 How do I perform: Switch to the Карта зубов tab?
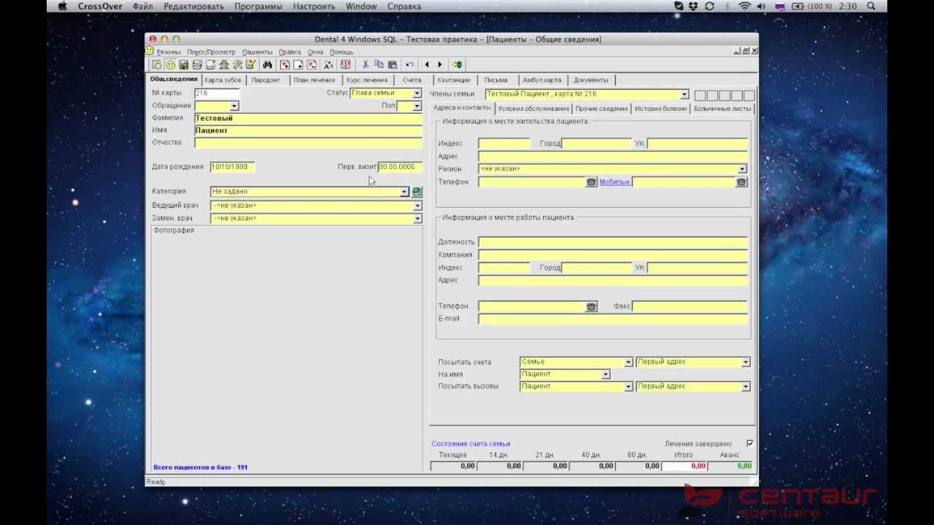point(223,80)
